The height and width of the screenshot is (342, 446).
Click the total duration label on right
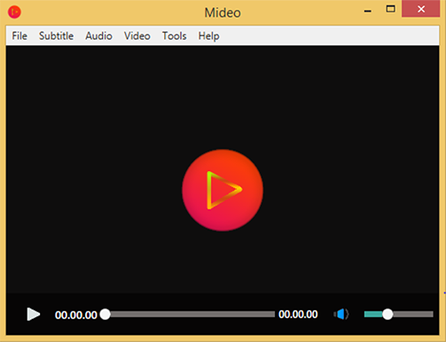[298, 315]
